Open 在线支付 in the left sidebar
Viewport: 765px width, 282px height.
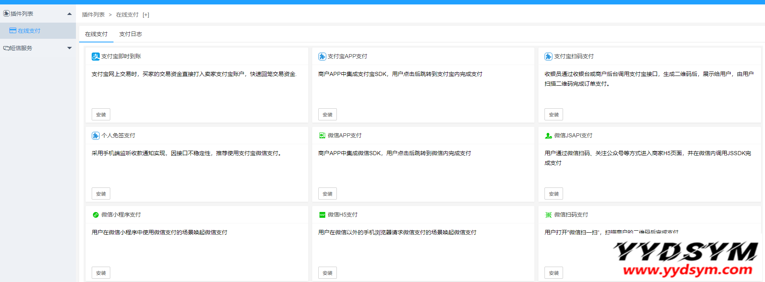click(x=29, y=31)
